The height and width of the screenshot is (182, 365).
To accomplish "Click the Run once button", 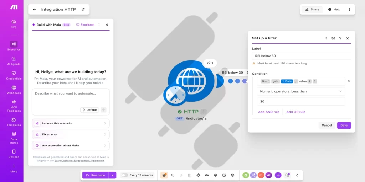I will click(96, 175).
